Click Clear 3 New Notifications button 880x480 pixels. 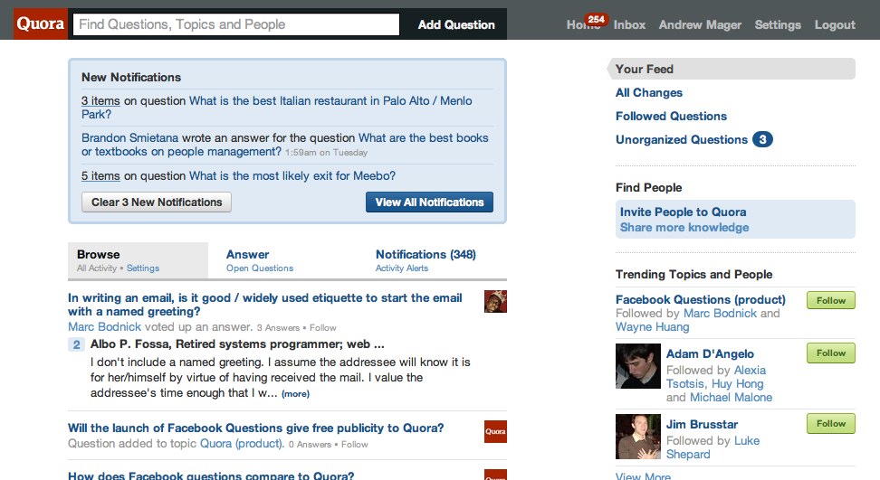pyautogui.click(x=157, y=202)
